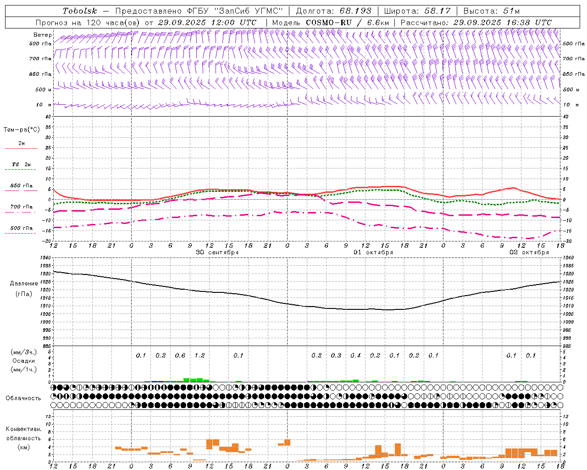587x470 pixels.
Task: Click the 'Ветер' wind panel label
Action: coord(42,35)
